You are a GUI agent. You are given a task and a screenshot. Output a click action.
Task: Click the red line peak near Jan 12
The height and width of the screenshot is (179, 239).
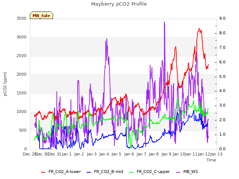tap(199, 29)
